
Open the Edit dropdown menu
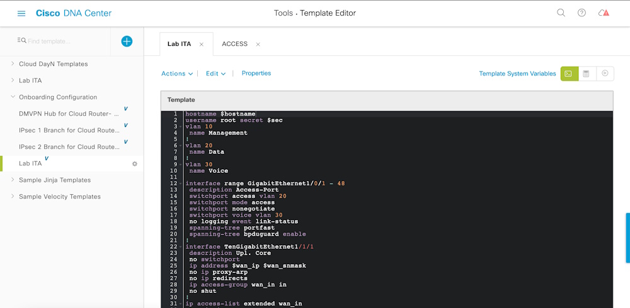[215, 74]
